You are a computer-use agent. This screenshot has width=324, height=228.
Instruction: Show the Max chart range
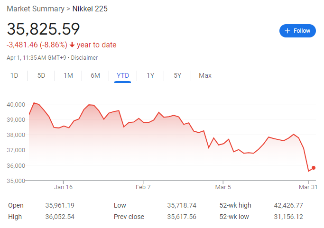pyautogui.click(x=205, y=75)
